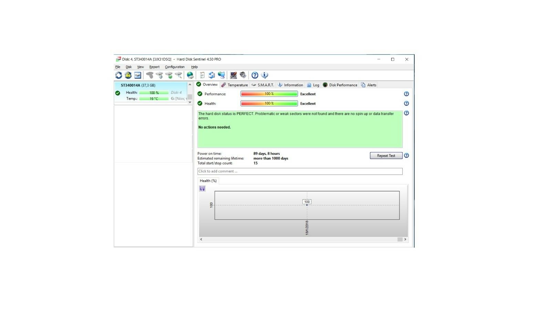
Task: Click the disk test icon with the green checkmark
Action: click(169, 75)
